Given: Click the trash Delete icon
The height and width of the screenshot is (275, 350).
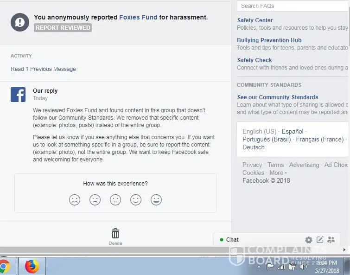Looking at the screenshot, I should click(115, 233).
